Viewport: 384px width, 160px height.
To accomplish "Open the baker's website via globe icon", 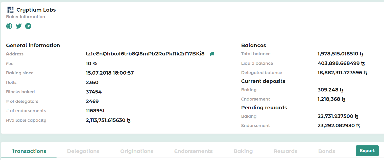I will point(9,26).
